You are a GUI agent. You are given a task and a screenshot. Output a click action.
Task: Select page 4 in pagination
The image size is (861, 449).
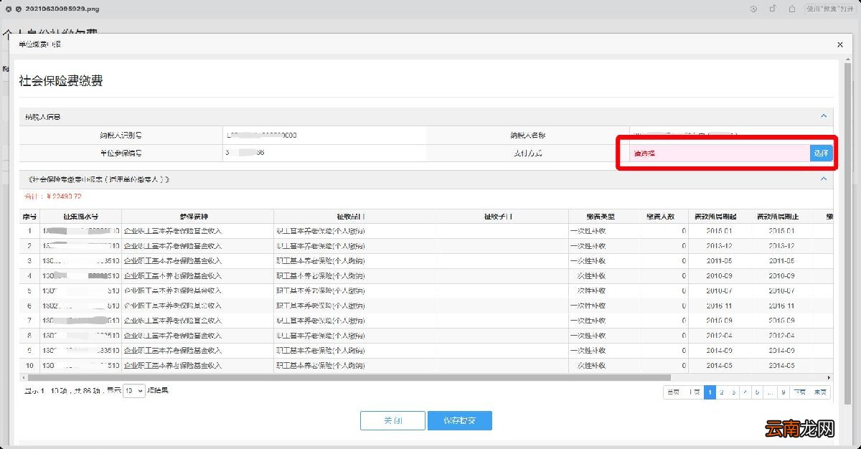745,392
